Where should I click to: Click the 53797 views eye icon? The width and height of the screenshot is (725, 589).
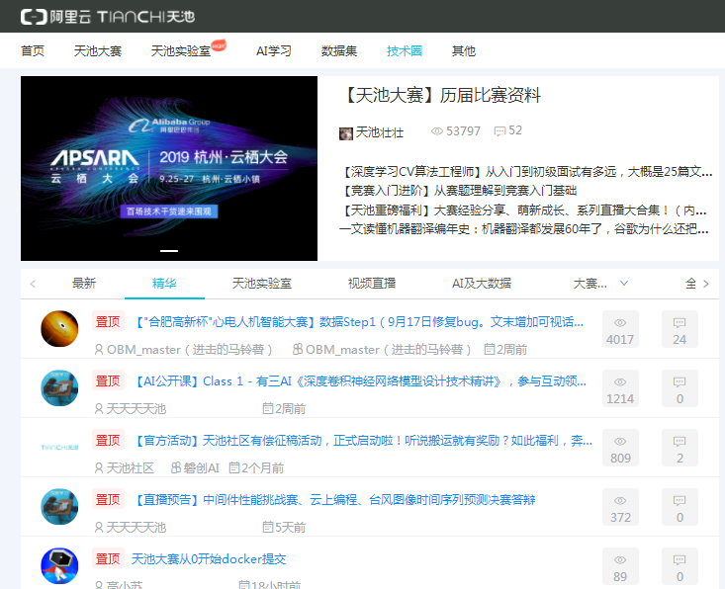pos(437,131)
